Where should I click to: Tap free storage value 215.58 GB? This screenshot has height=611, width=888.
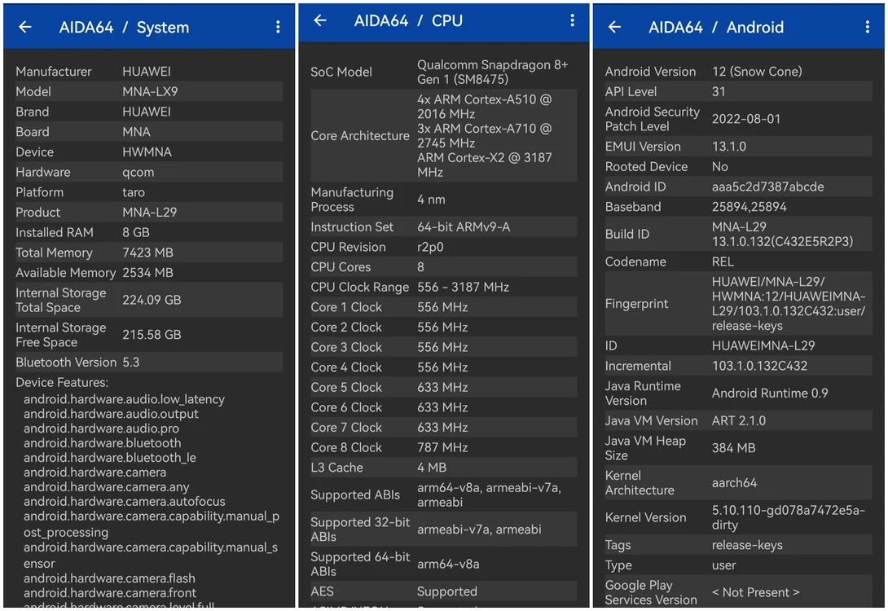(x=152, y=335)
